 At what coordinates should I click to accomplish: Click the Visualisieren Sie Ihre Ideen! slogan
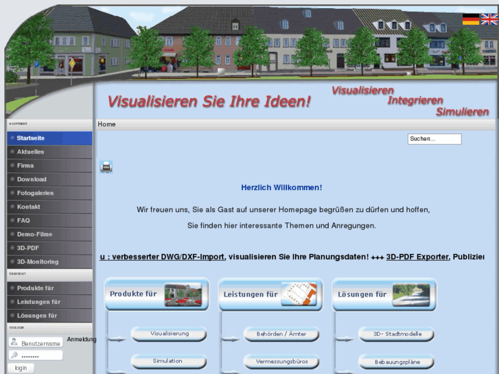tap(209, 102)
